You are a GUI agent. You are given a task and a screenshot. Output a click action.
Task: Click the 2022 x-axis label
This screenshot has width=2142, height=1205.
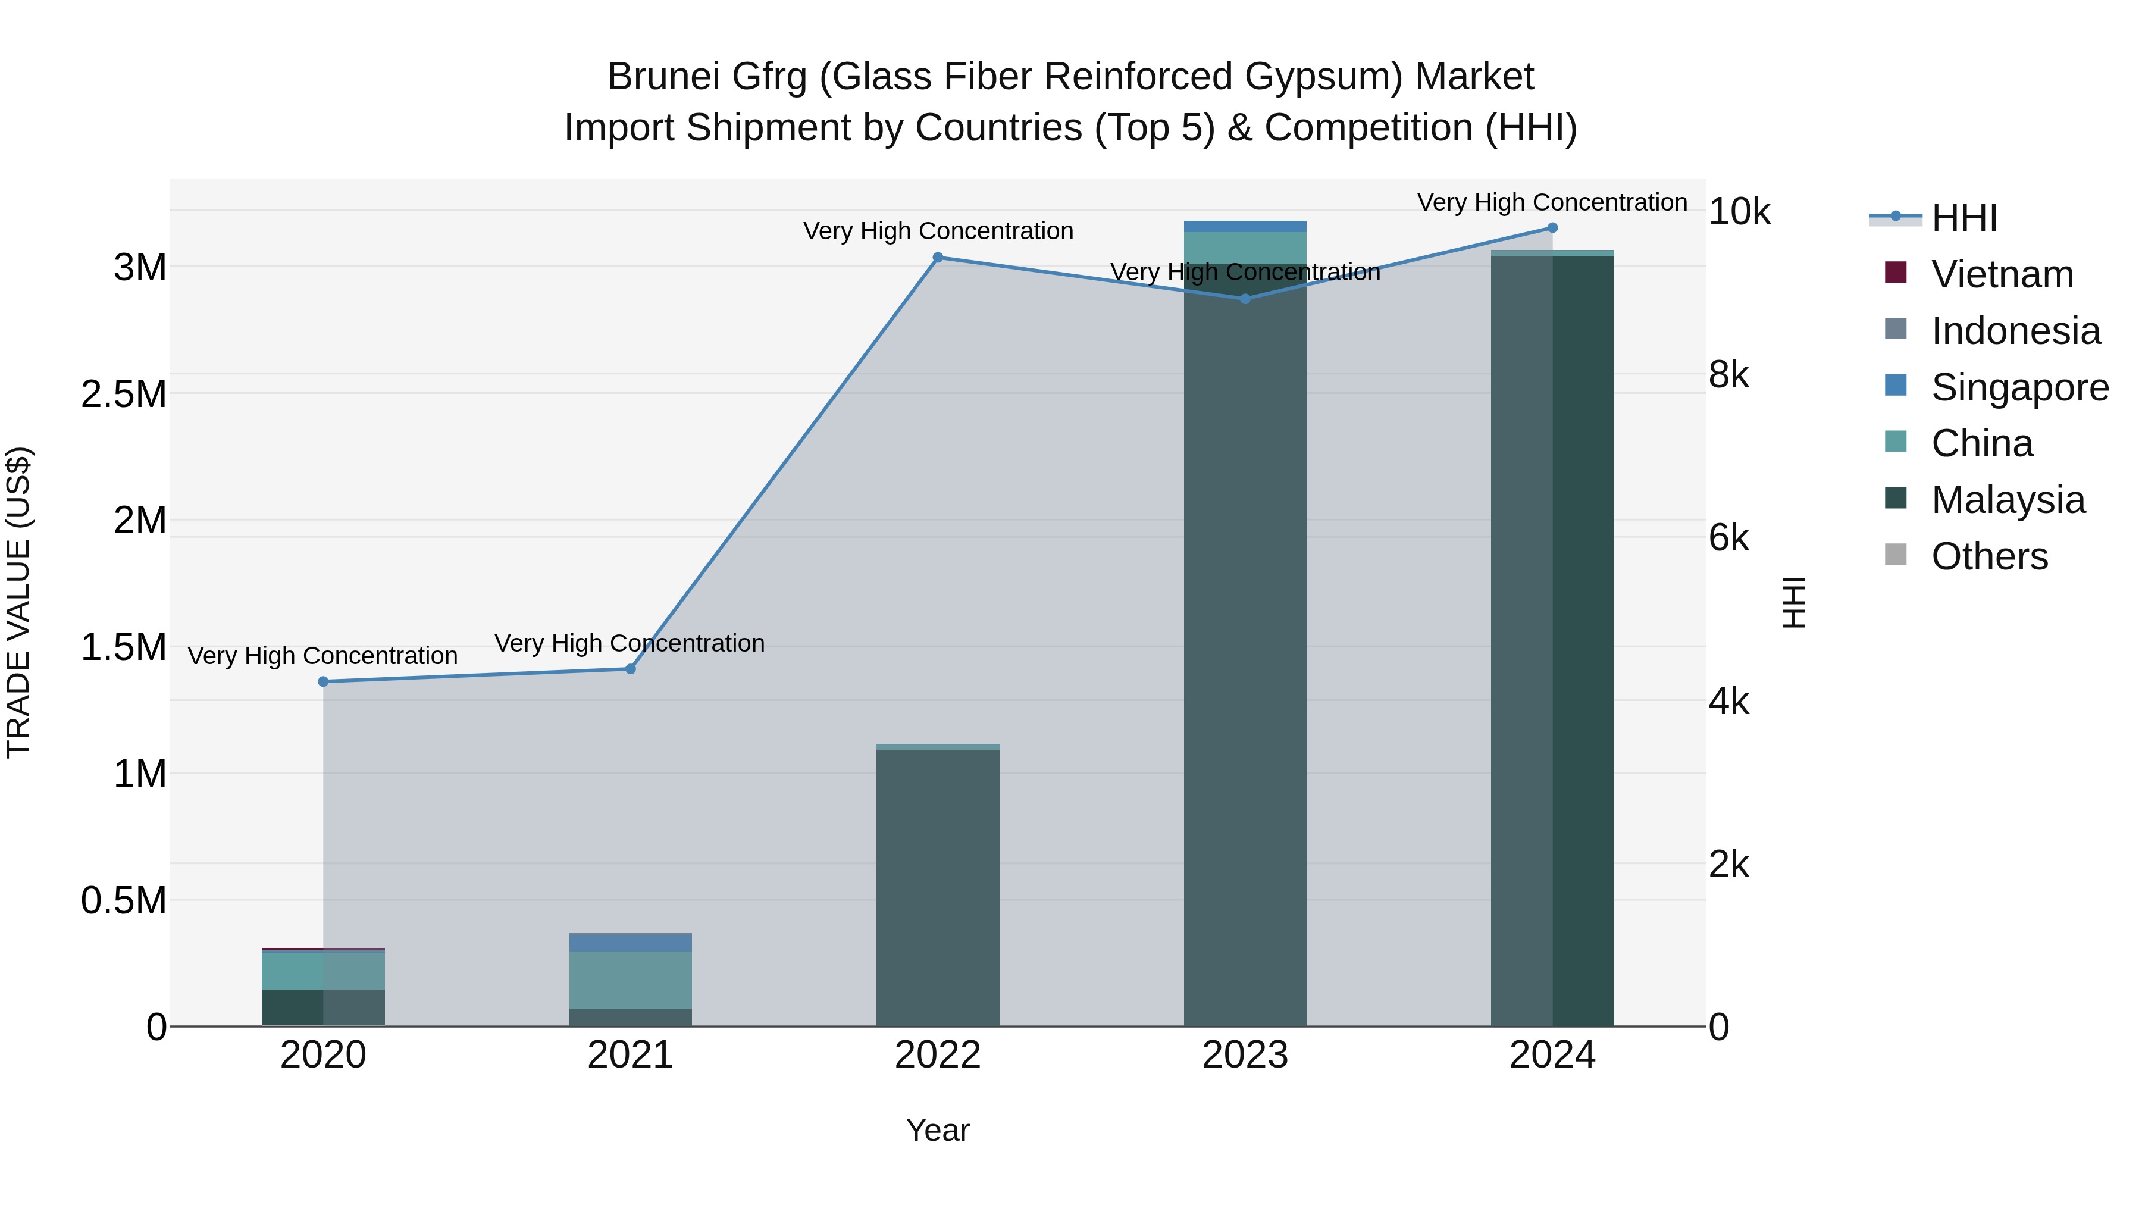[x=938, y=1055]
